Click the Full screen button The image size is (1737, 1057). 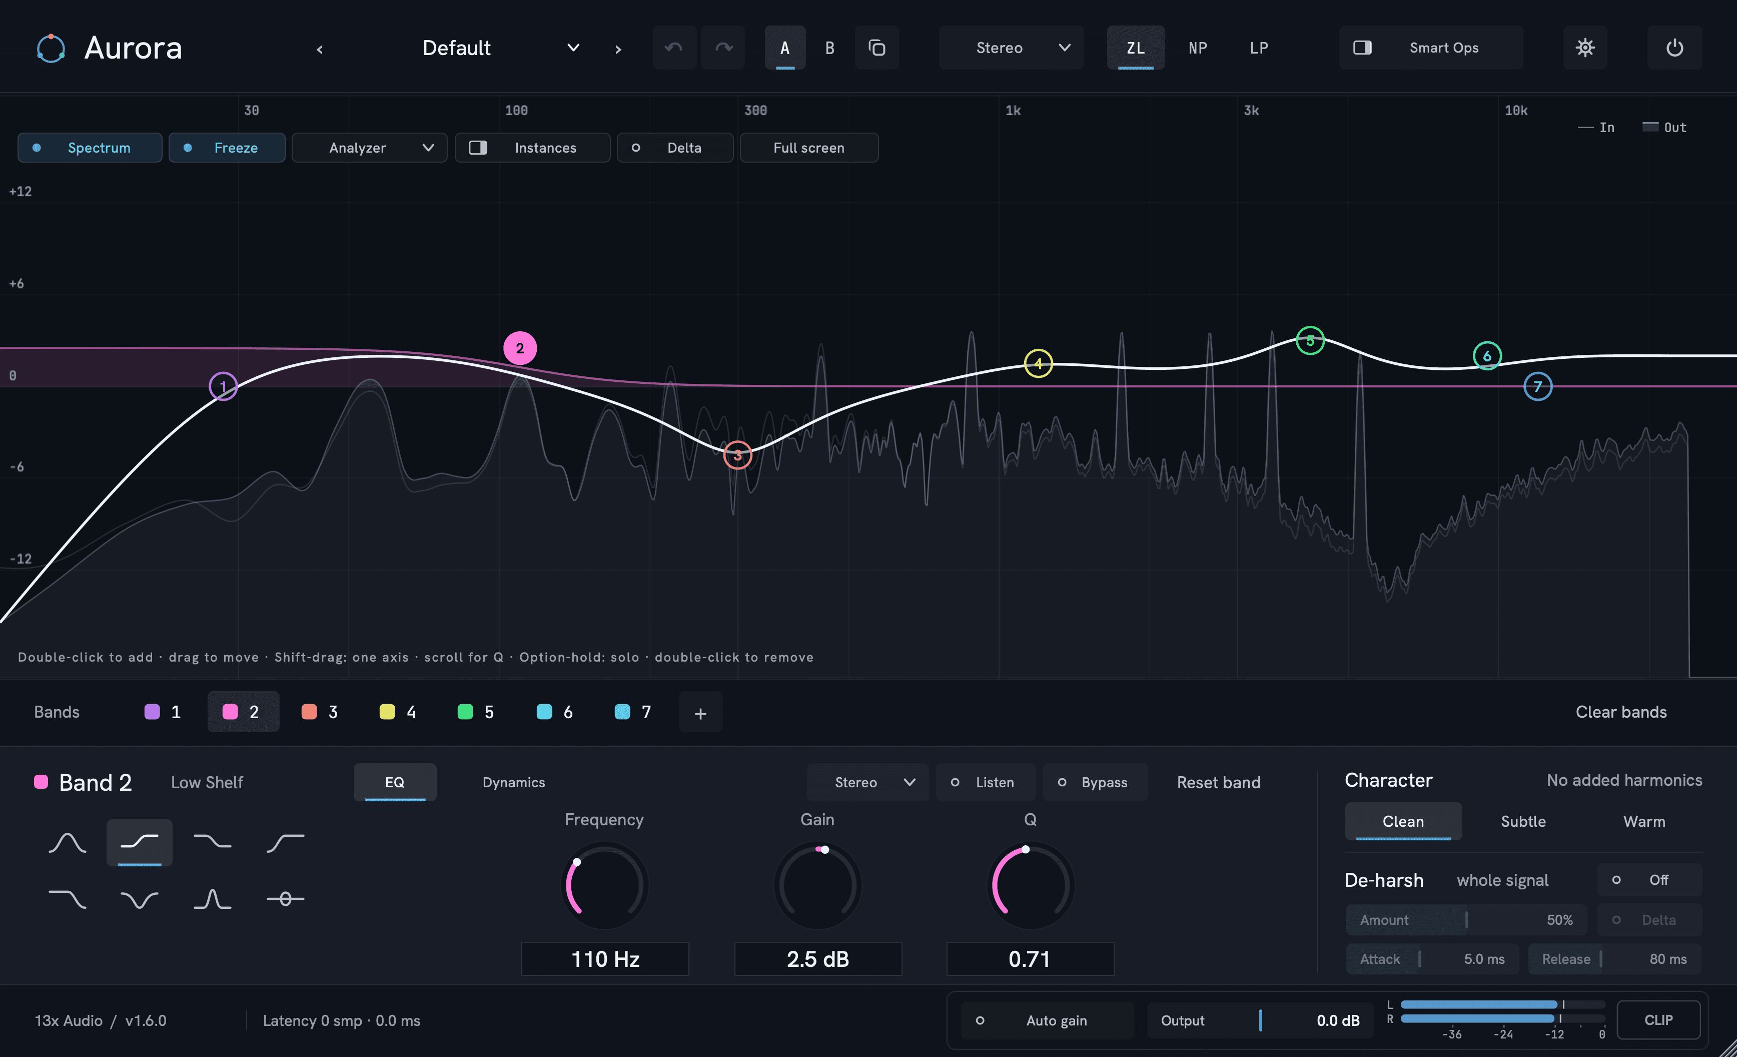[x=808, y=148]
